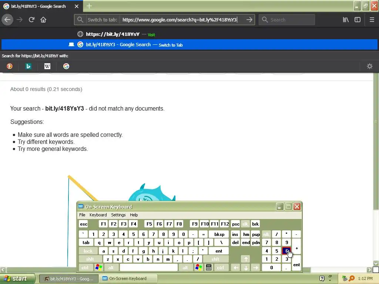Click the right Windows logo key
This screenshot has height=284, width=379.
199,268
